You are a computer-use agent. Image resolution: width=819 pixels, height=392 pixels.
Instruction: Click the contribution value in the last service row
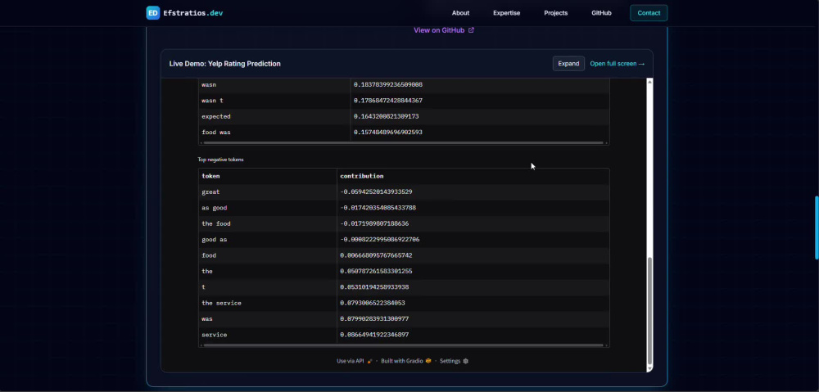[374, 335]
